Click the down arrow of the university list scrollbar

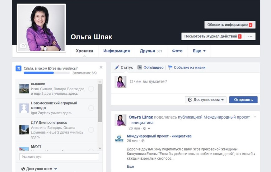click(100, 148)
